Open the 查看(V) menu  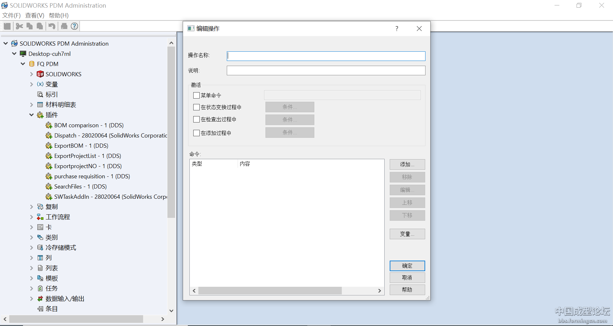[34, 15]
